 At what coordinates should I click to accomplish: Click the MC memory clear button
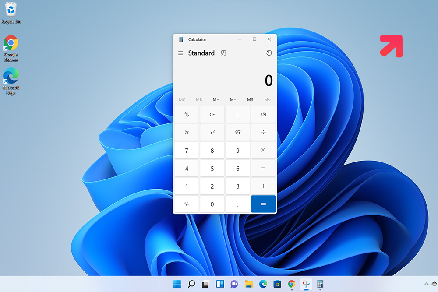(182, 100)
